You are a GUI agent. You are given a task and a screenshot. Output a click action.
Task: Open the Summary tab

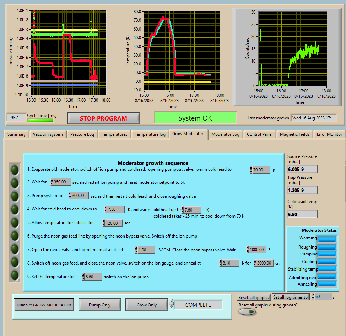tap(16, 134)
